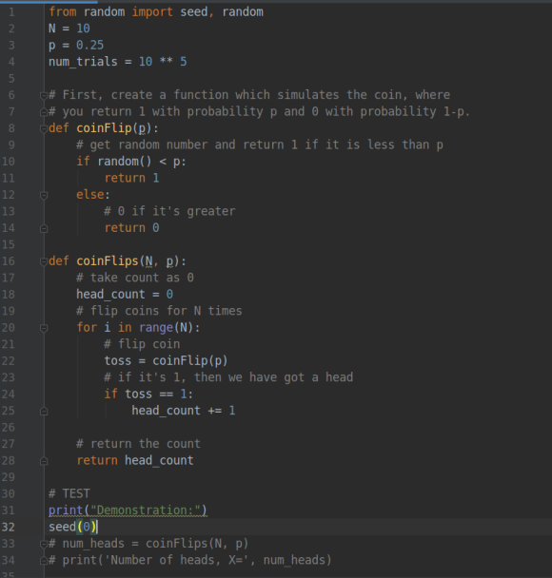Image resolution: width=552 pixels, height=578 pixels.
Task: Collapse the for loop at line 20
Action: tap(44, 328)
